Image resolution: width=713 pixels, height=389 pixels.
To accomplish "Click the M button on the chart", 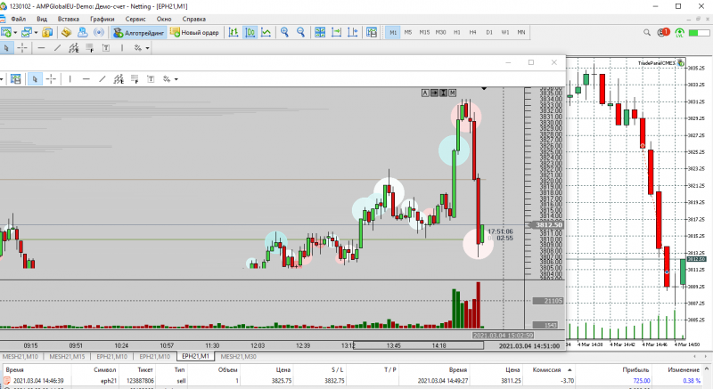I will 453,93.
